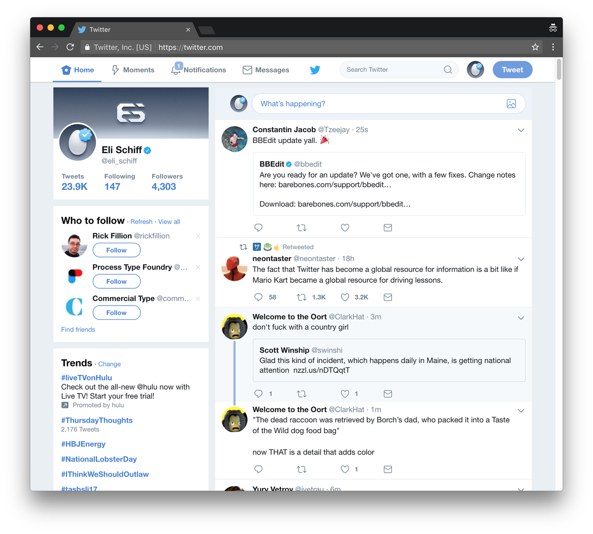
Task: Open options chevron on Constantin Jacob's tweet
Action: (521, 130)
